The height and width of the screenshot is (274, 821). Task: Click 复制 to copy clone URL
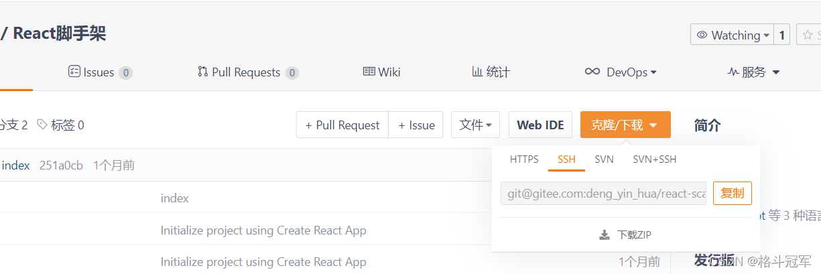pyautogui.click(x=732, y=194)
